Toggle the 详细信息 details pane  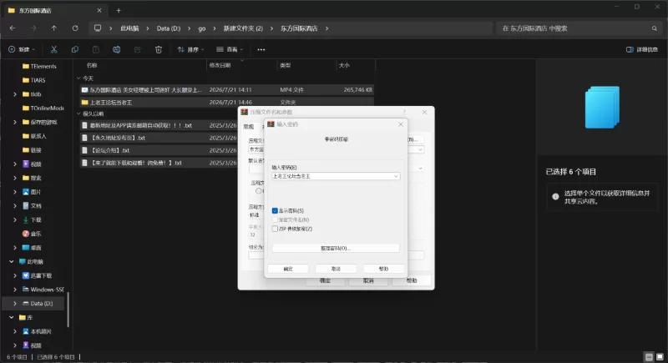(641, 49)
